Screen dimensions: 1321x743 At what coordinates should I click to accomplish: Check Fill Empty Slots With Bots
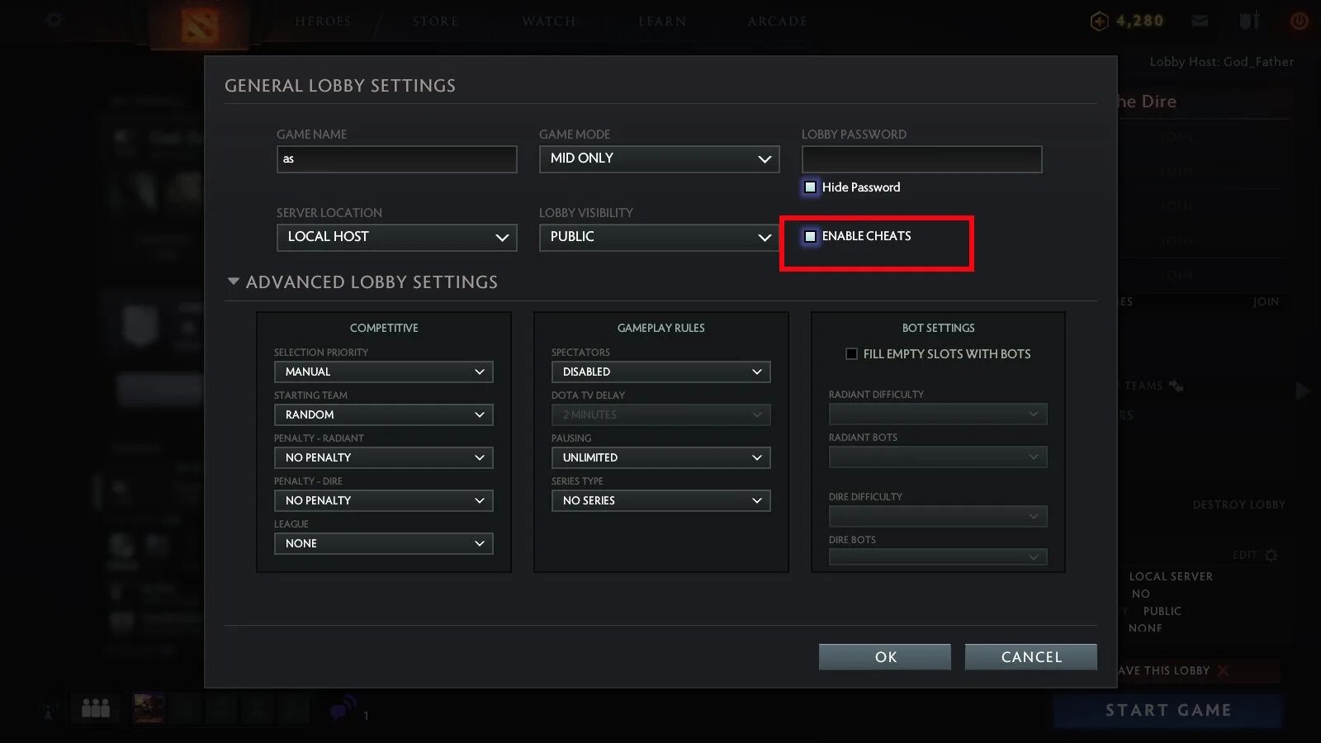coord(851,354)
